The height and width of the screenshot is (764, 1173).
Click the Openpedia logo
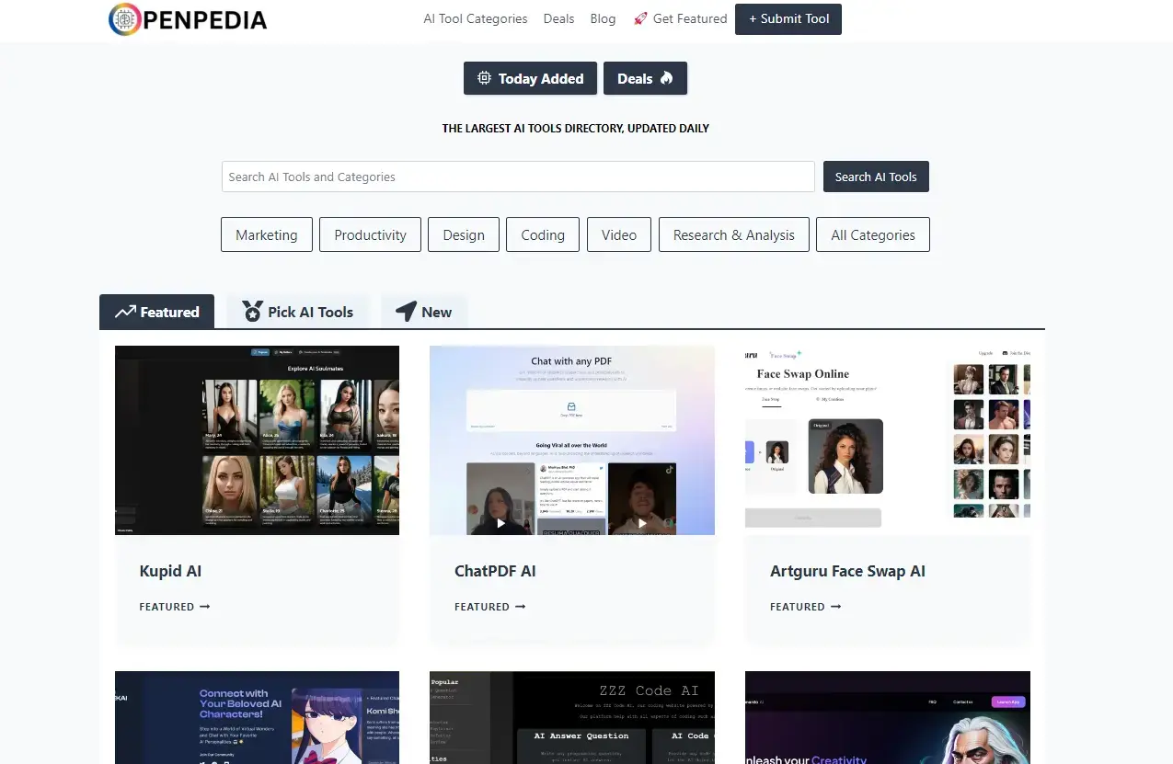[188, 19]
